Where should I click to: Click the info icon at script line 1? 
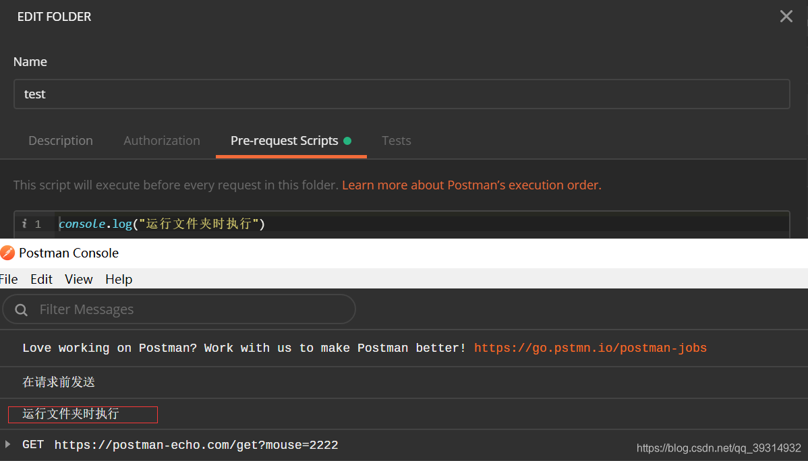[24, 224]
